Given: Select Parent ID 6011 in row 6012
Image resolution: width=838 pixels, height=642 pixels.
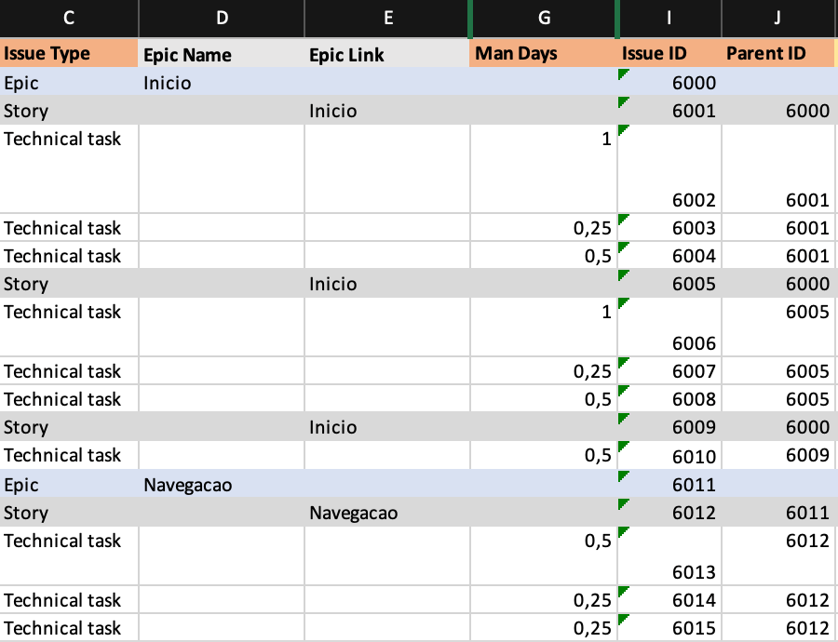Looking at the screenshot, I should coord(777,513).
